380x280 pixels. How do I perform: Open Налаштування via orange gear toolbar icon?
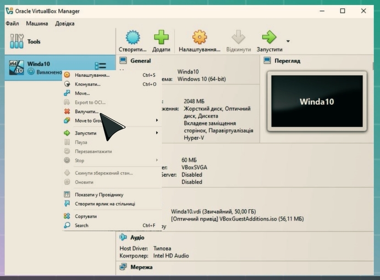(x=200, y=37)
